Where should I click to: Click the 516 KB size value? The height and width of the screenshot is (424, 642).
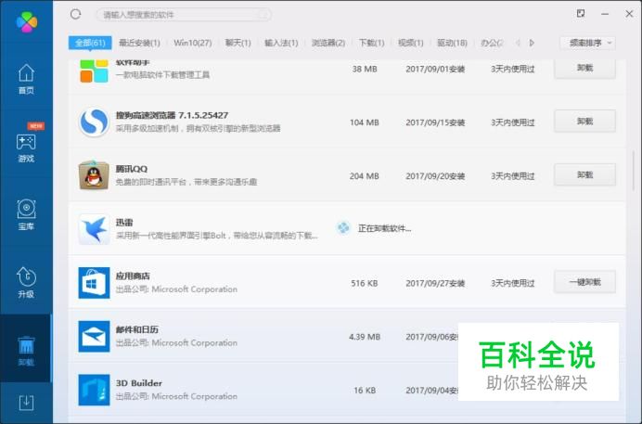tap(364, 283)
